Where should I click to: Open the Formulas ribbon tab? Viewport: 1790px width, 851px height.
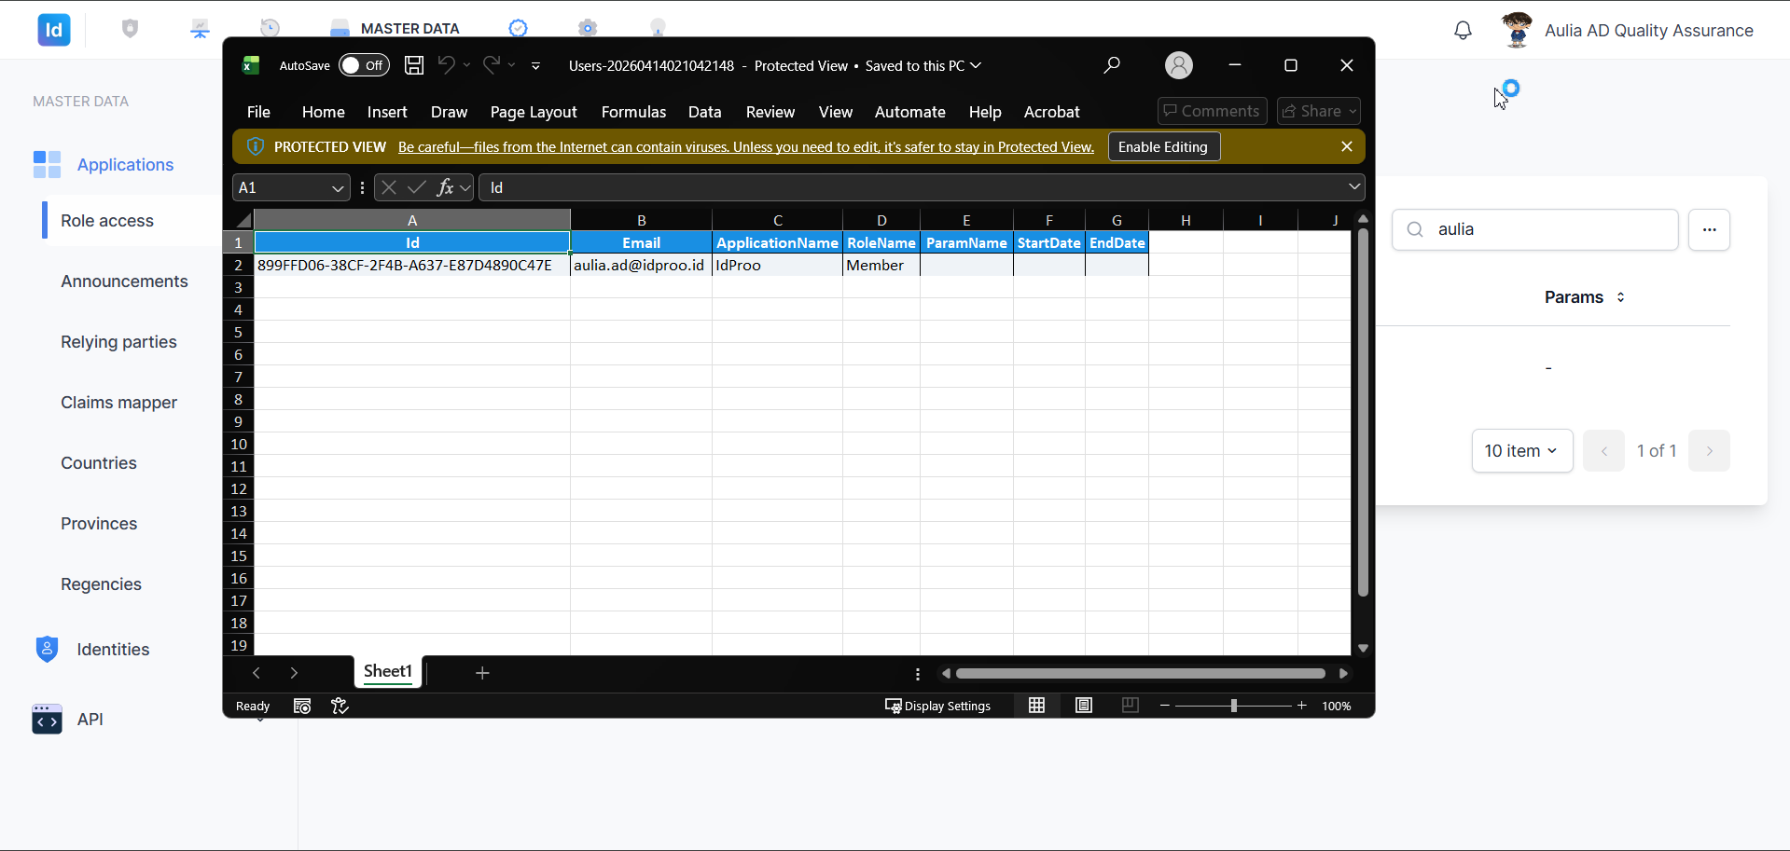pyautogui.click(x=633, y=112)
